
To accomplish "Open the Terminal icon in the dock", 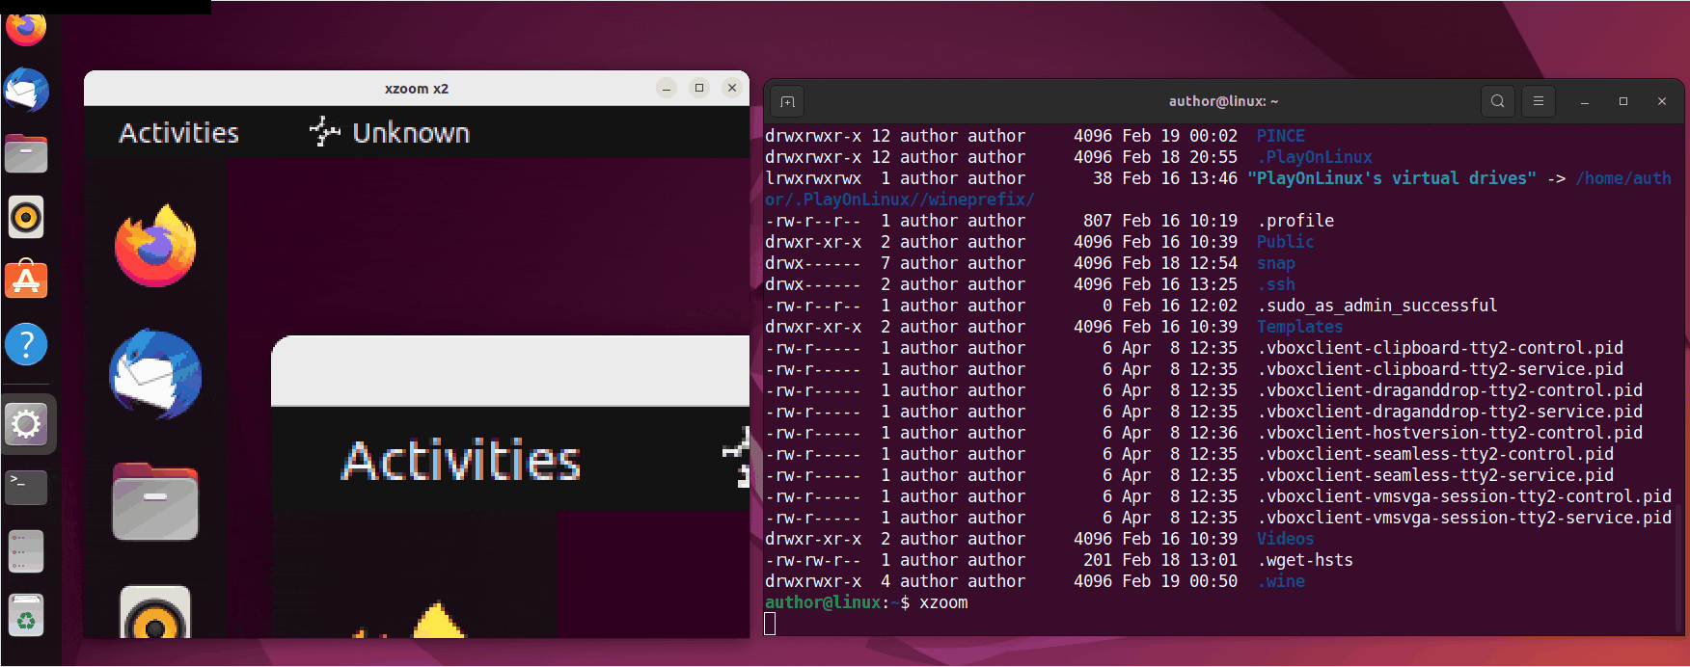I will tap(26, 487).
